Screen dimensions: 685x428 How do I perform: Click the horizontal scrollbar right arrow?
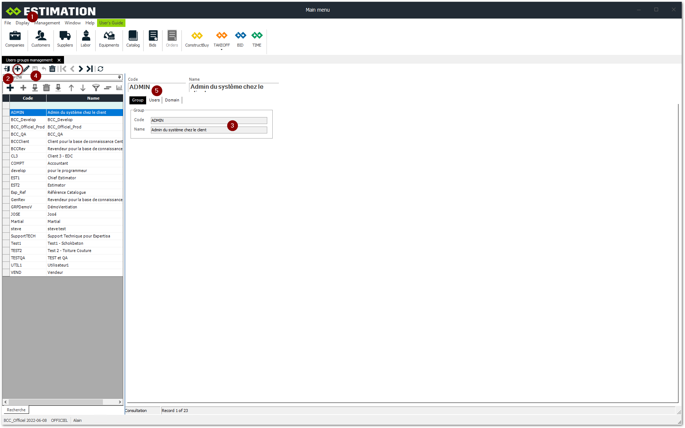click(x=120, y=402)
